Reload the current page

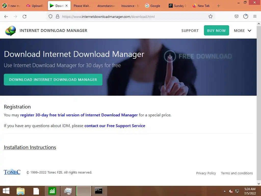tap(24, 17)
